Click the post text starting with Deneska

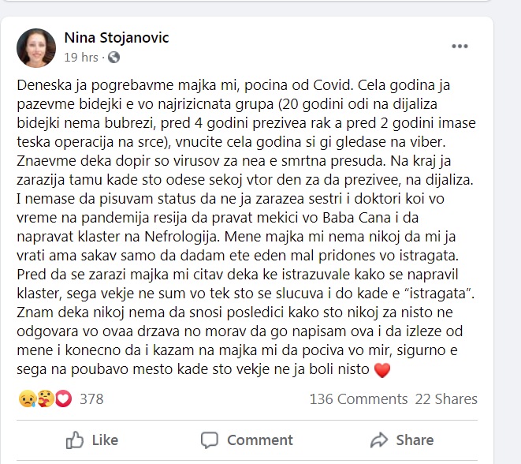[246, 226]
